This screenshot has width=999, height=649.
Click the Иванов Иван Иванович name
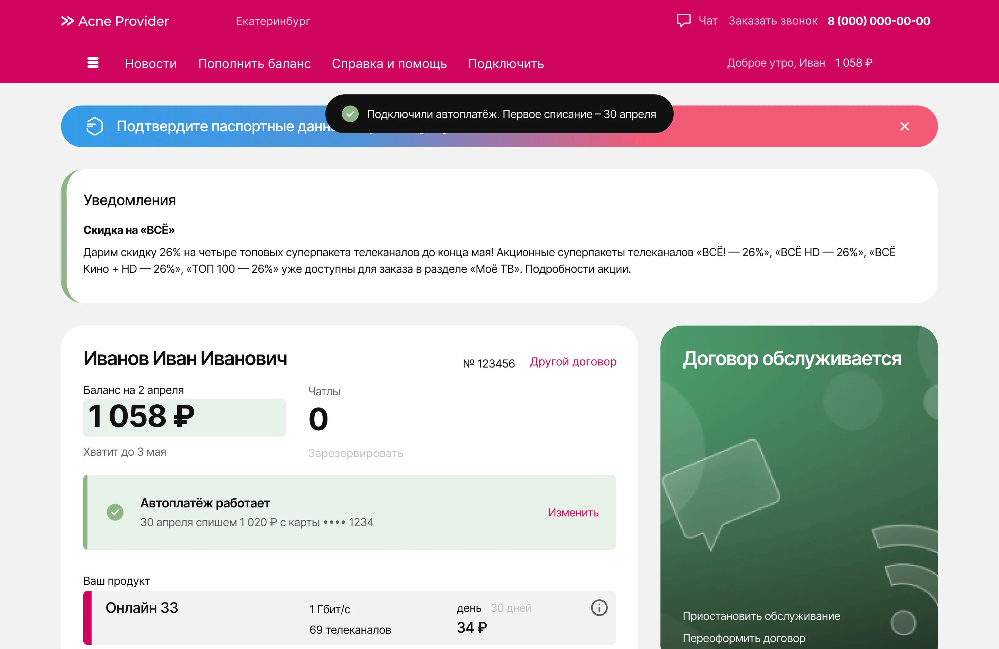click(185, 358)
